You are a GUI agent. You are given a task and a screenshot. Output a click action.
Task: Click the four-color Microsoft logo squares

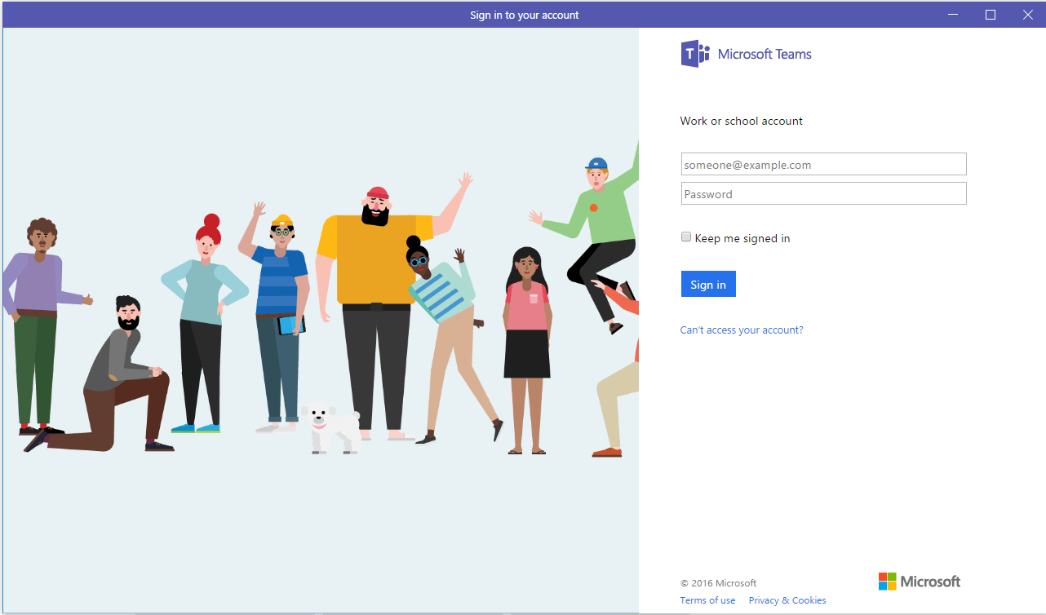pos(887,582)
